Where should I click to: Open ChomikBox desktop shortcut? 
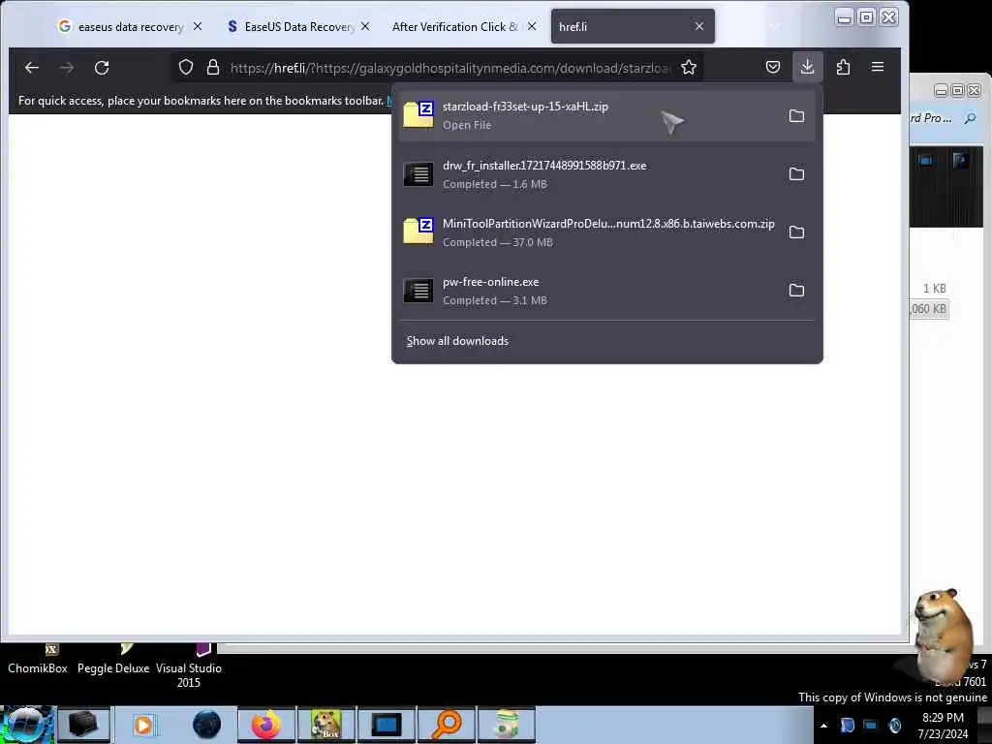(38, 661)
